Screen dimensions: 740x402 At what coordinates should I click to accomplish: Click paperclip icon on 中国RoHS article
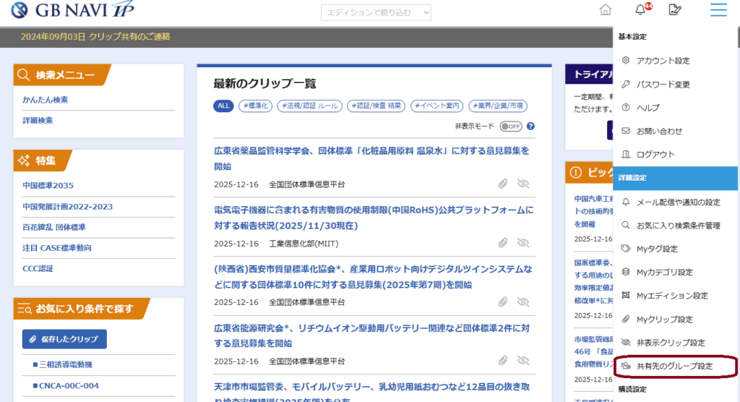point(503,244)
